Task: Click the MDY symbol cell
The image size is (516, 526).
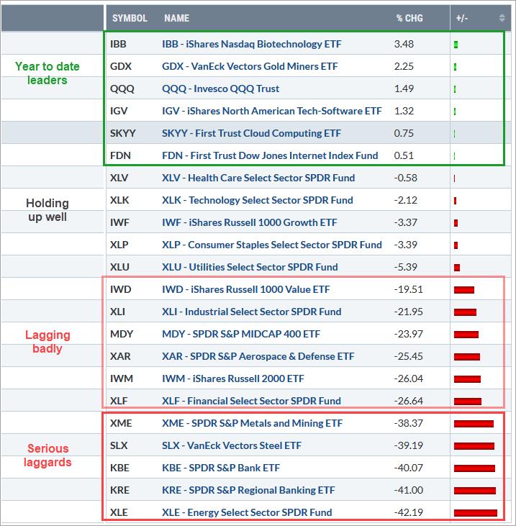Action: point(122,335)
